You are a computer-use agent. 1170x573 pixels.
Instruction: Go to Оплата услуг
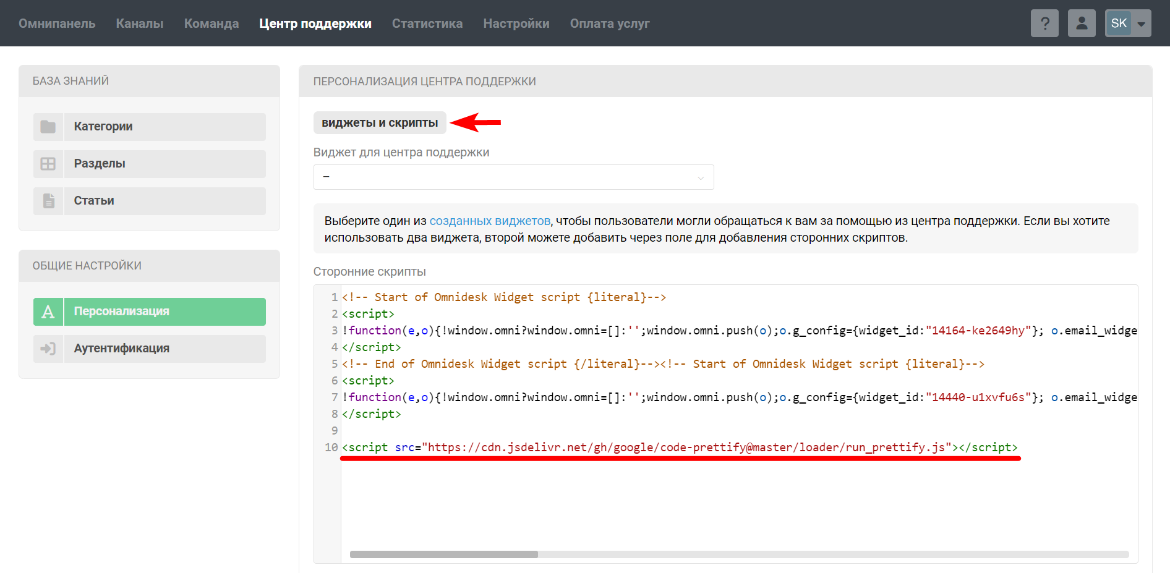point(610,23)
